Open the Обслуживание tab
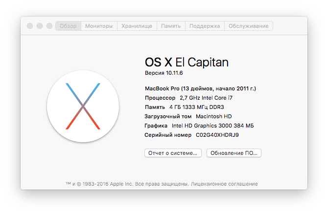The height and width of the screenshot is (214, 328). point(249,26)
